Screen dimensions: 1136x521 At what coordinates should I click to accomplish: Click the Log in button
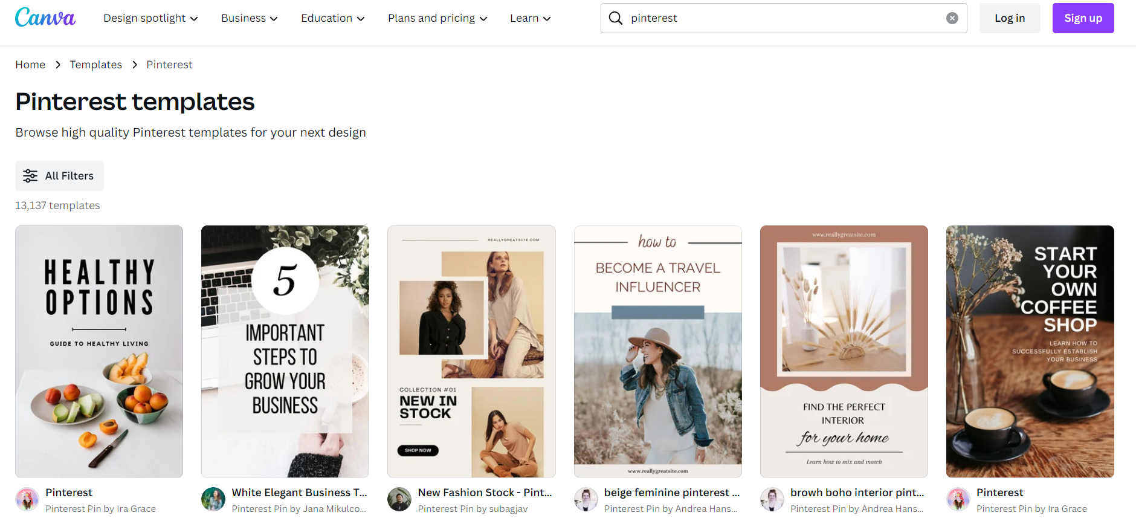(1009, 18)
